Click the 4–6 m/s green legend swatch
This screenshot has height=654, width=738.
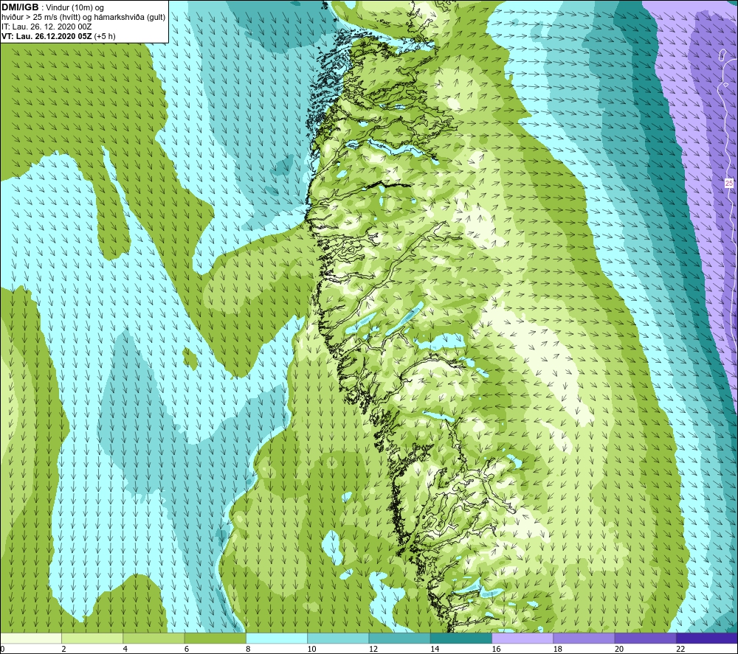(154, 639)
